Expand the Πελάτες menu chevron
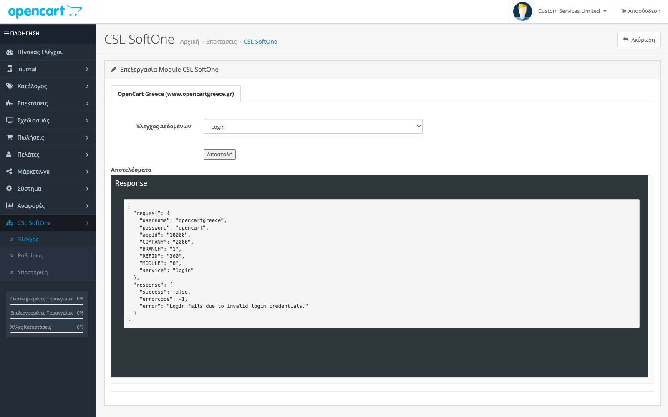This screenshot has height=417, width=668. pos(87,155)
